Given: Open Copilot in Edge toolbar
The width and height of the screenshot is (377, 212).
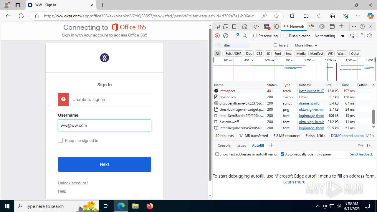Looking at the screenshot, I should point(370,16).
